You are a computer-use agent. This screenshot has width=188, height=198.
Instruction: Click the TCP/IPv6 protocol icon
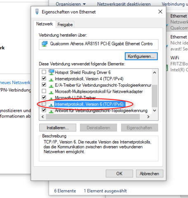(x=51, y=105)
